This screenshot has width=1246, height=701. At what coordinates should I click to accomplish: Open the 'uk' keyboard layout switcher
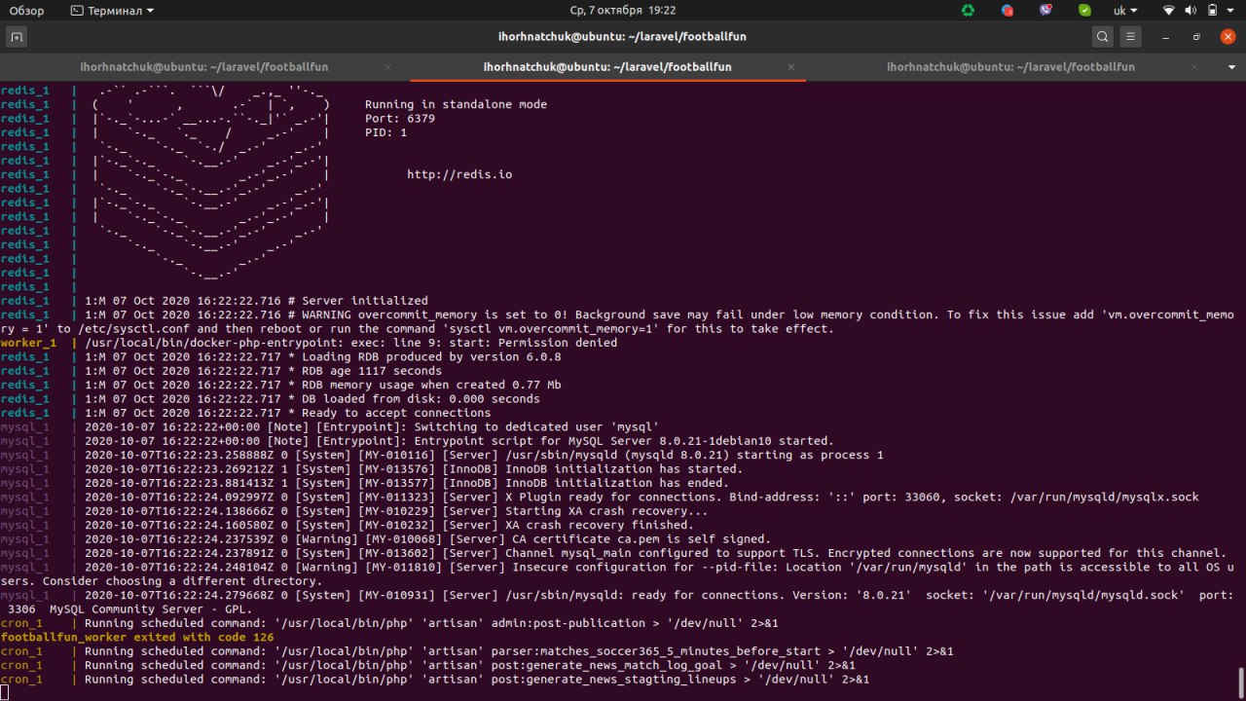[x=1125, y=11]
